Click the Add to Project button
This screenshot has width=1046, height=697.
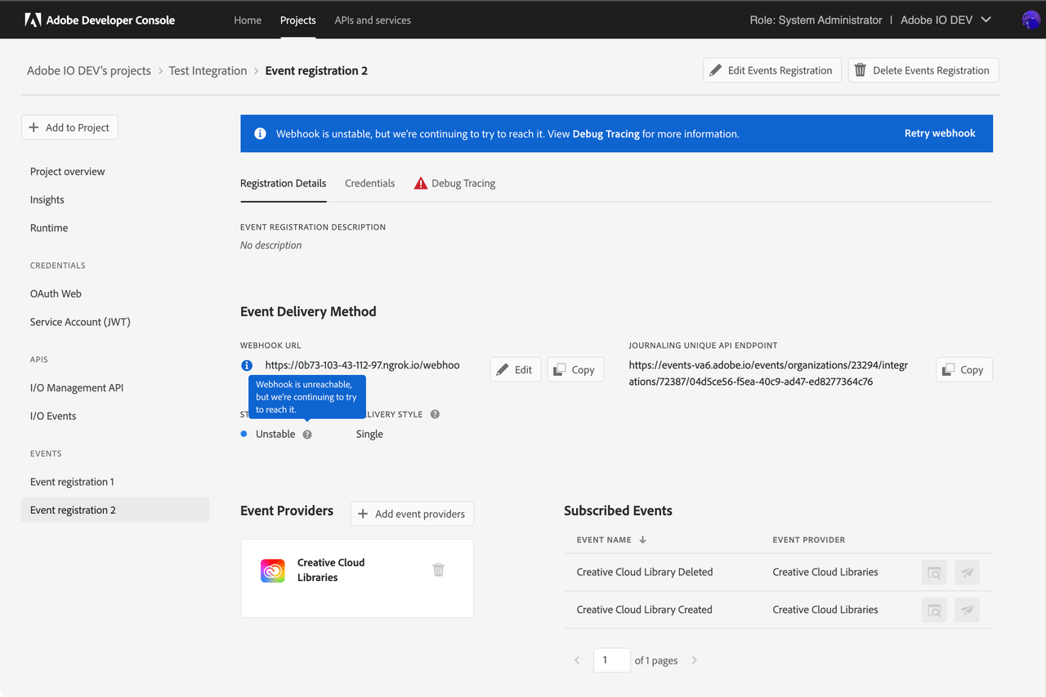(69, 127)
